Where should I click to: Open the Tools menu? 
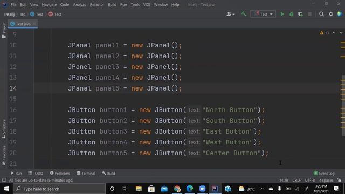135,5
